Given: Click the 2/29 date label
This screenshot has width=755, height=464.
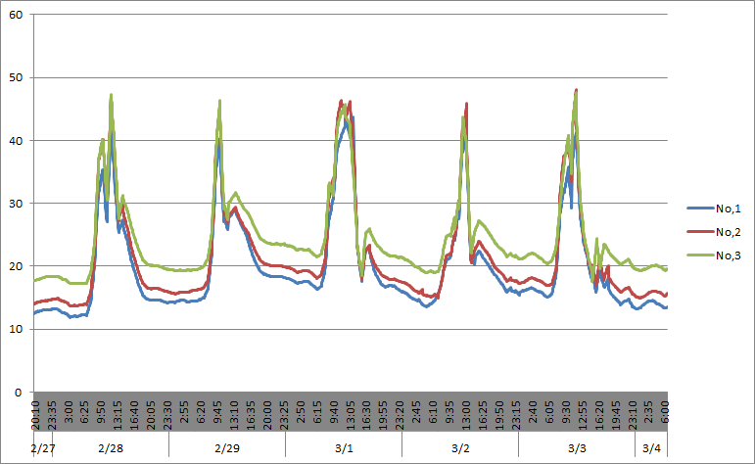Looking at the screenshot, I should coord(226,447).
